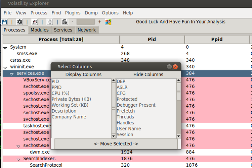Screen dimensions: 252x168
Task: Switch to the Network tab
Action: point(87,30)
